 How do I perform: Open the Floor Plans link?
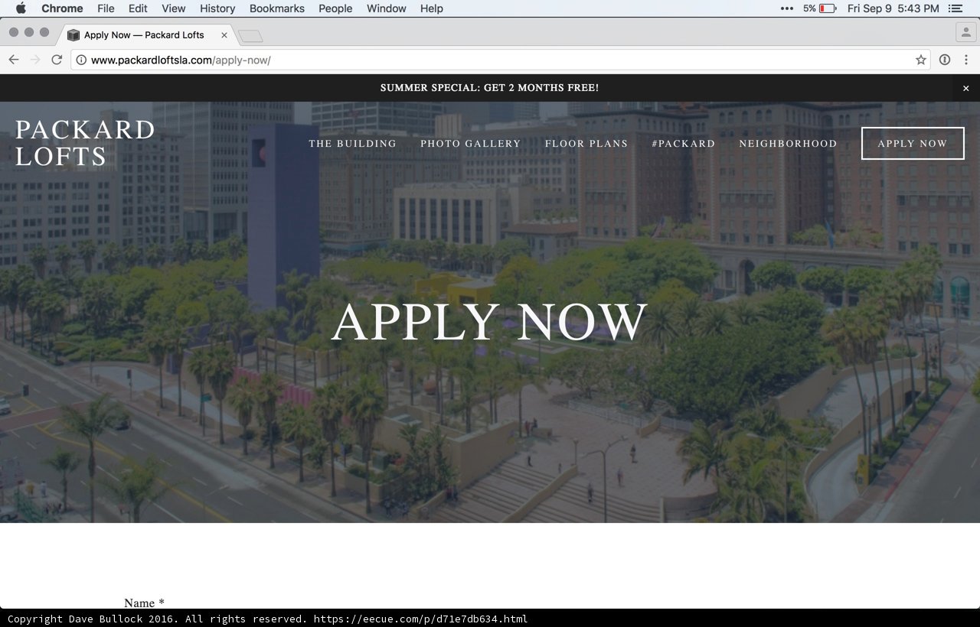(x=586, y=144)
